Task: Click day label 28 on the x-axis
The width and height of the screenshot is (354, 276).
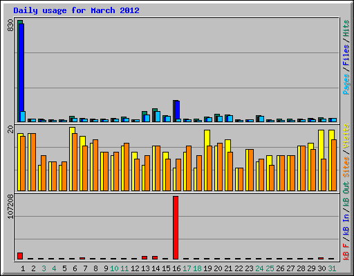Action: click(x=301, y=268)
